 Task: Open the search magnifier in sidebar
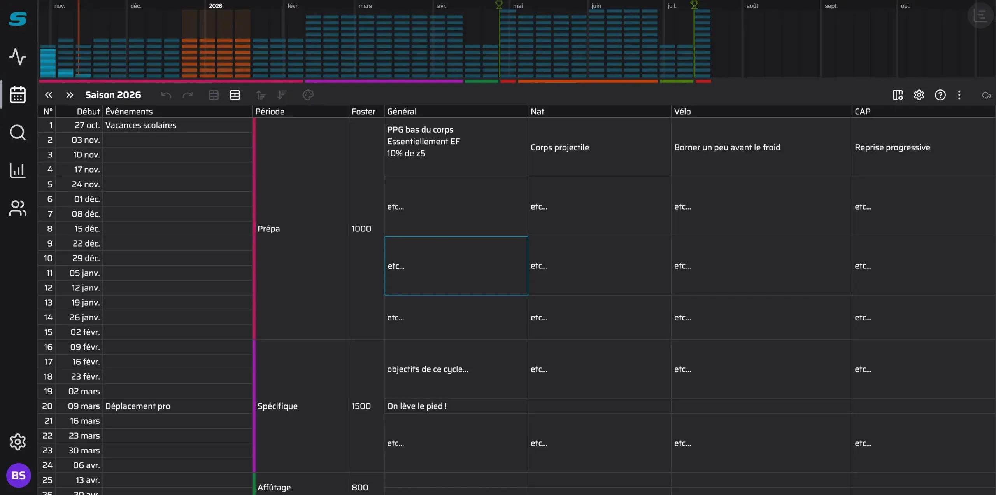18,133
